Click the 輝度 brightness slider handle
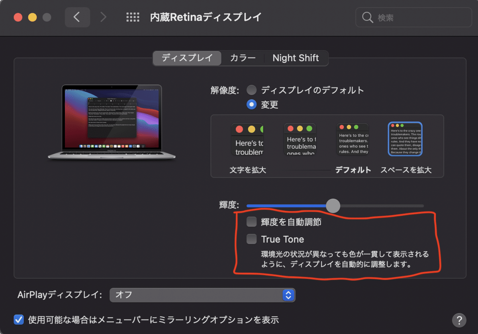The height and width of the screenshot is (334, 478). [x=333, y=206]
